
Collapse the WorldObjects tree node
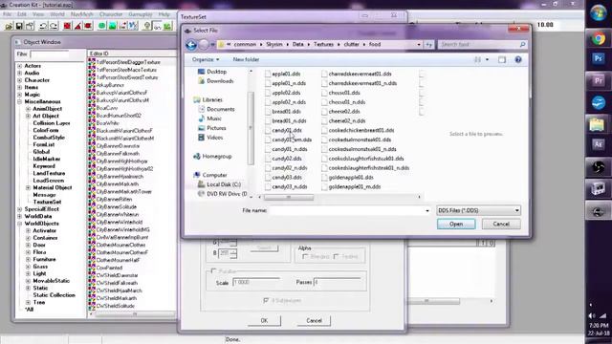click(x=19, y=224)
